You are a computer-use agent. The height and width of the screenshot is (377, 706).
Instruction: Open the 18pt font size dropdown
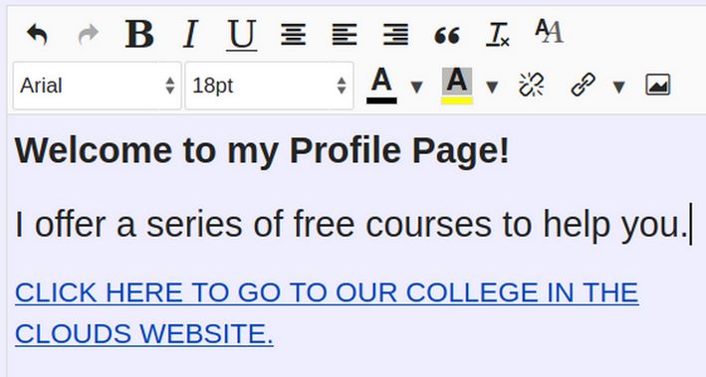point(269,86)
